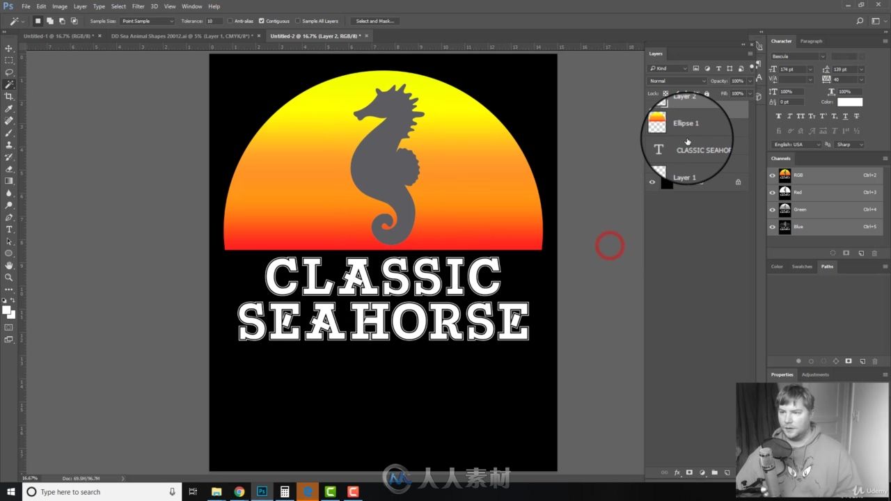The height and width of the screenshot is (501, 891).
Task: Click the Windows taskbar search box
Action: coord(102,492)
